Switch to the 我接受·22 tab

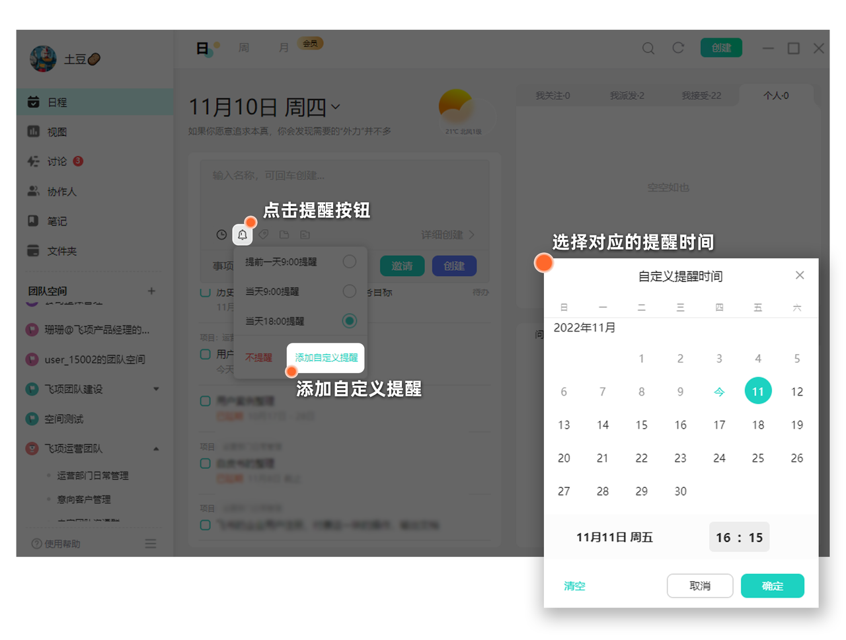click(x=701, y=96)
